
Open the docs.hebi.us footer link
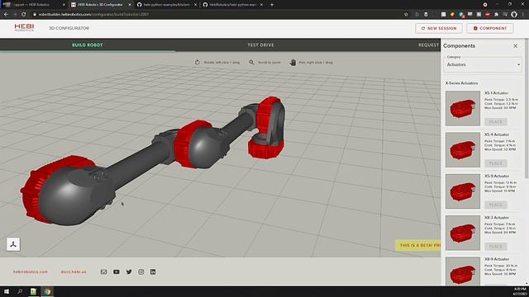point(74,271)
